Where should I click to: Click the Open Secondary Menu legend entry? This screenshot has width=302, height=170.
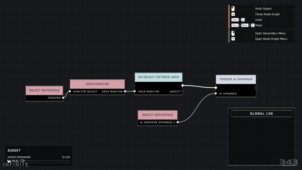click(x=270, y=33)
